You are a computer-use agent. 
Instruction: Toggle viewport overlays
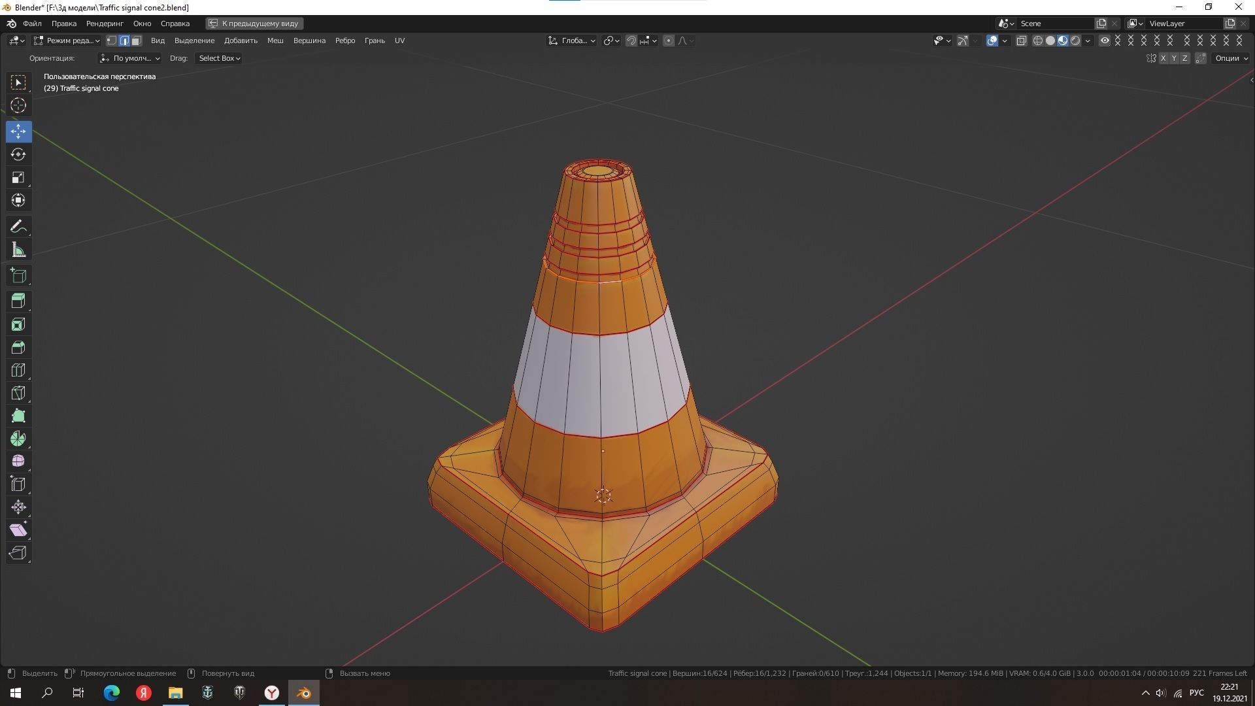pyautogui.click(x=992, y=41)
